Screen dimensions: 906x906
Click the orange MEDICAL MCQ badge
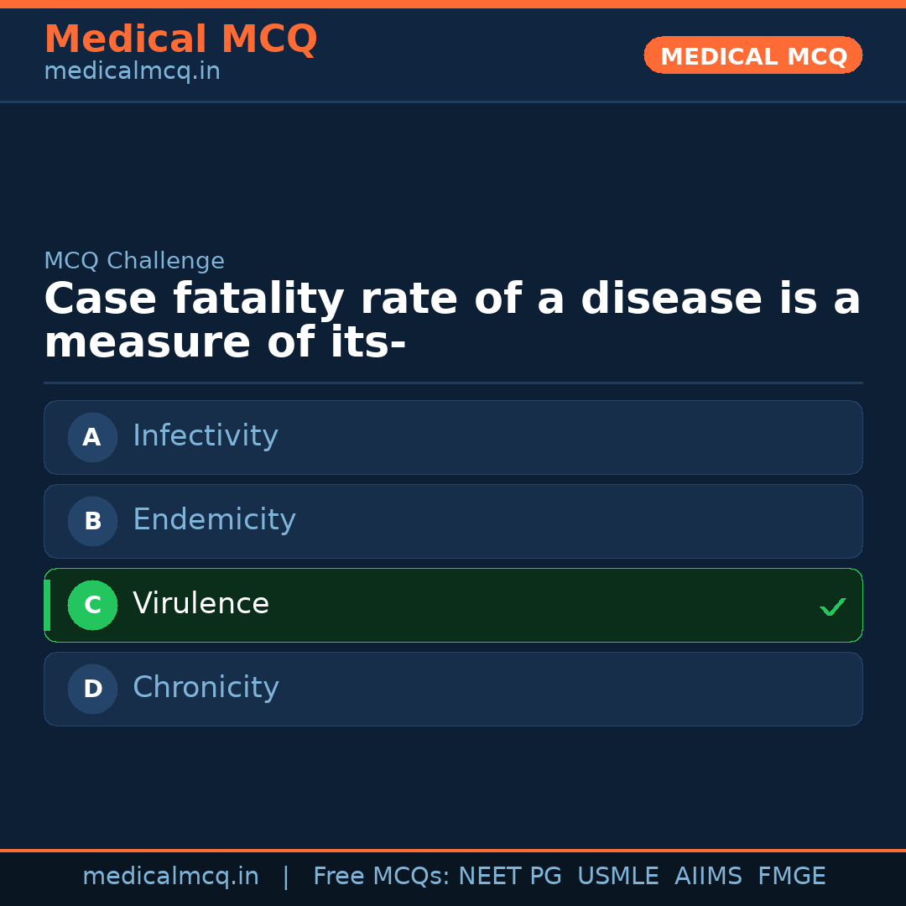tap(753, 56)
